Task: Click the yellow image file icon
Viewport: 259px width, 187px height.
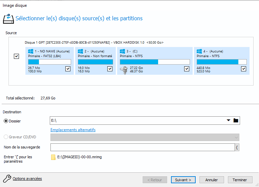Action: point(53,157)
